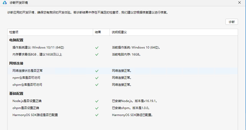This screenshot has width=246, height=130.
Task: Select row Node.js是否设置正确
Action: pos(123,101)
